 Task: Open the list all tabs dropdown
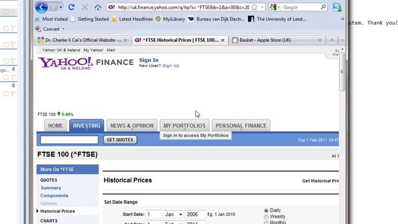(x=342, y=40)
